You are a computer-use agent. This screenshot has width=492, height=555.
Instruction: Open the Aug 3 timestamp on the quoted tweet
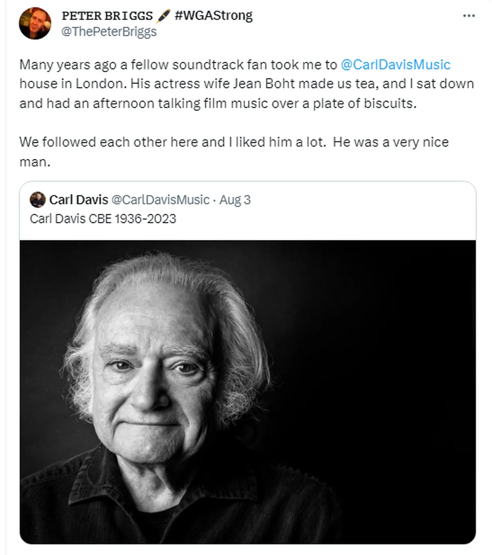click(235, 200)
